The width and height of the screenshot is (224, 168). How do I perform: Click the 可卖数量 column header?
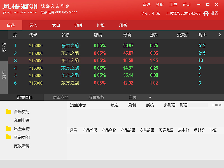(x=166, y=130)
